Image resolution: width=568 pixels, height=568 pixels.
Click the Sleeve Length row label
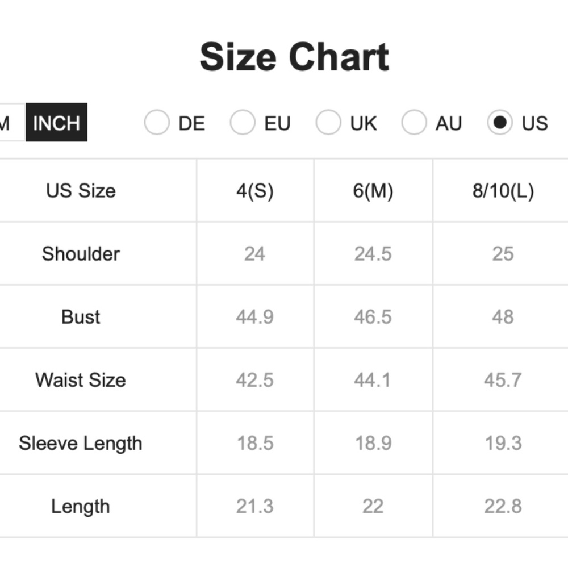click(81, 444)
